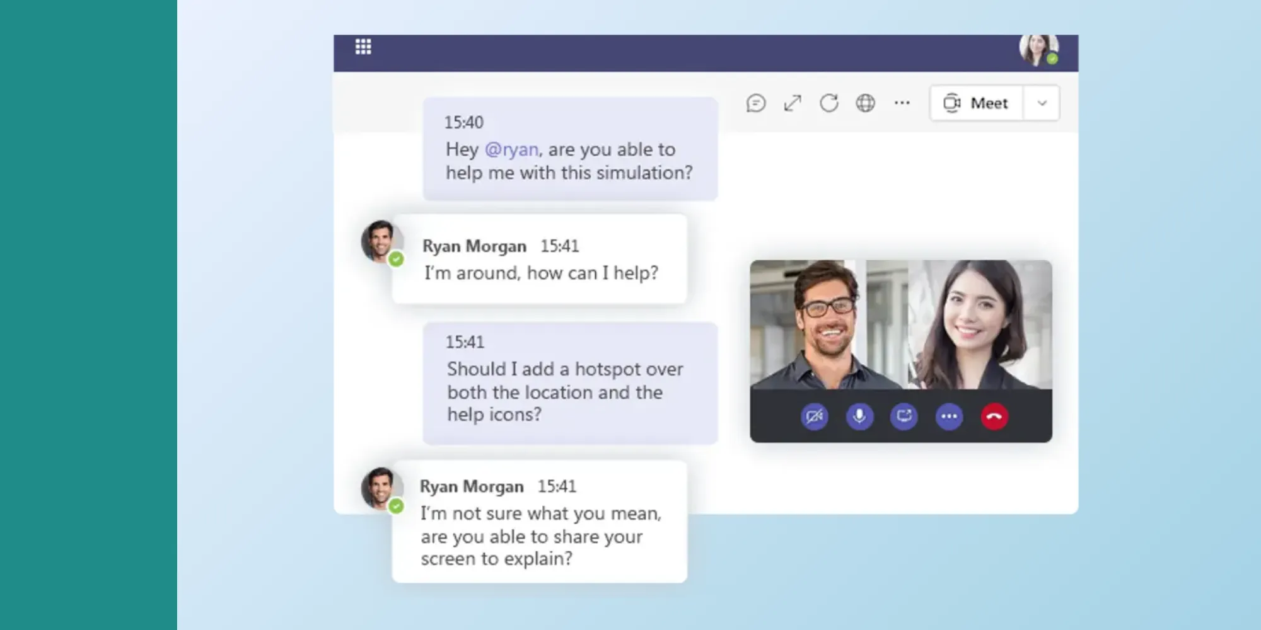
Task: Click Ryan Morgan's avatar on last message
Action: pyautogui.click(x=380, y=488)
